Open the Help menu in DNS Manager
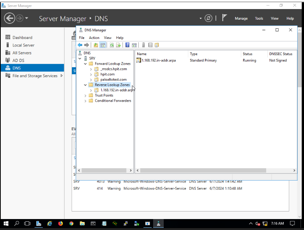304x230 pixels. click(x=119, y=38)
